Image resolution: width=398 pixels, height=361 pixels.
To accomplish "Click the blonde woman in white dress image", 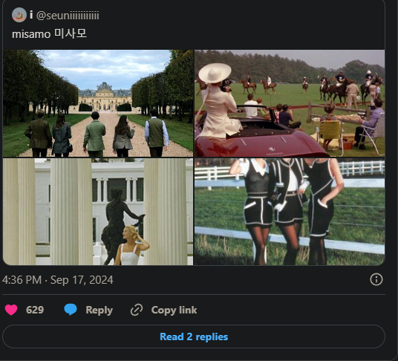I will pyautogui.click(x=132, y=245).
